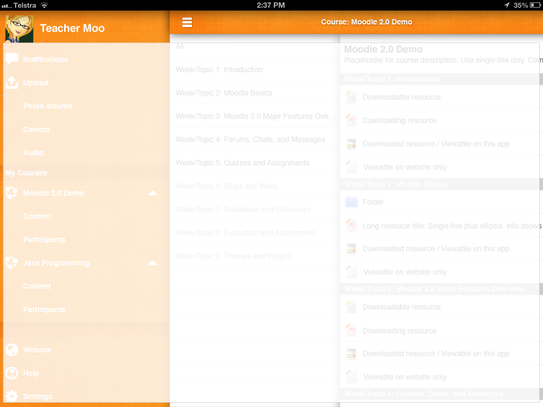Screen dimensions: 543x407
Task: Tap the Help question mark icon
Action: [x=12, y=373]
